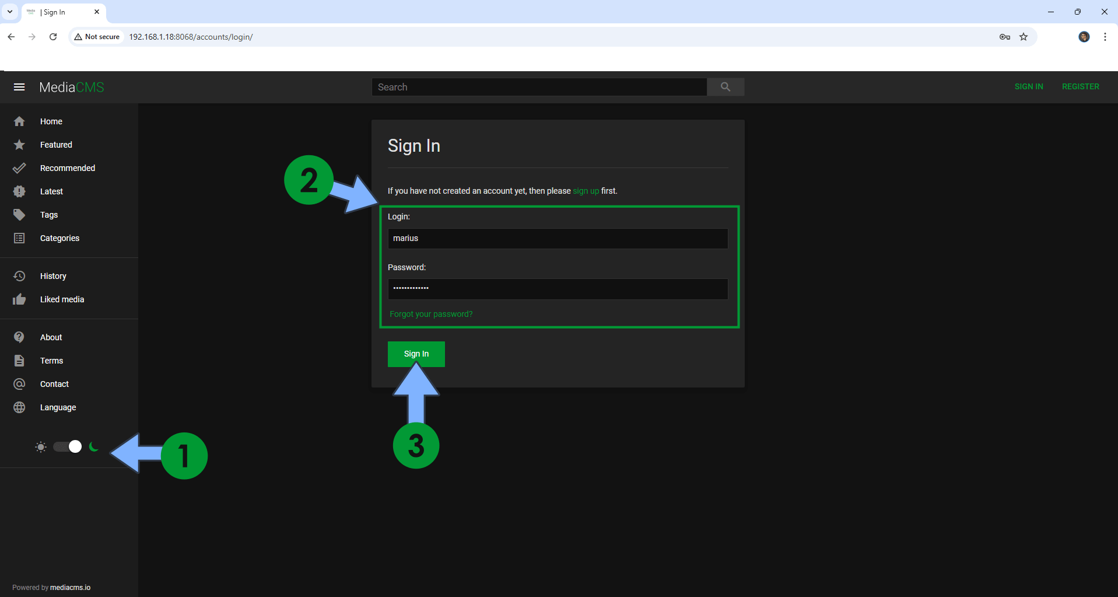Open viewing History page
The height and width of the screenshot is (597, 1118).
pos(53,276)
